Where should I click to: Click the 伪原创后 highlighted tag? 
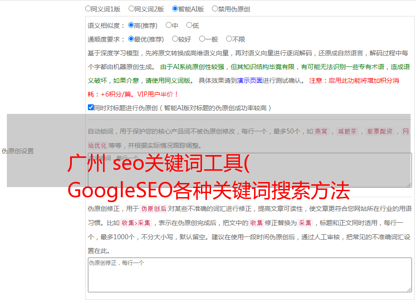click(x=154, y=209)
